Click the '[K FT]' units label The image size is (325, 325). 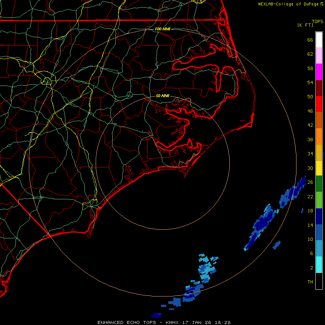coord(305,25)
